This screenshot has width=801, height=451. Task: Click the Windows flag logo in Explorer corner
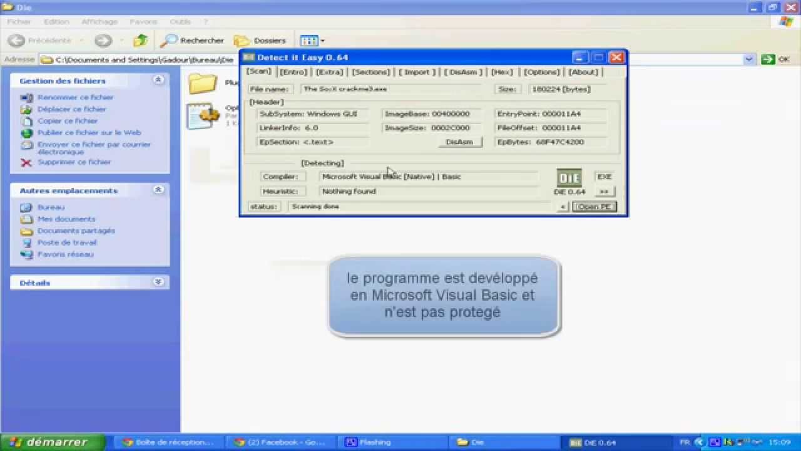tap(786, 21)
